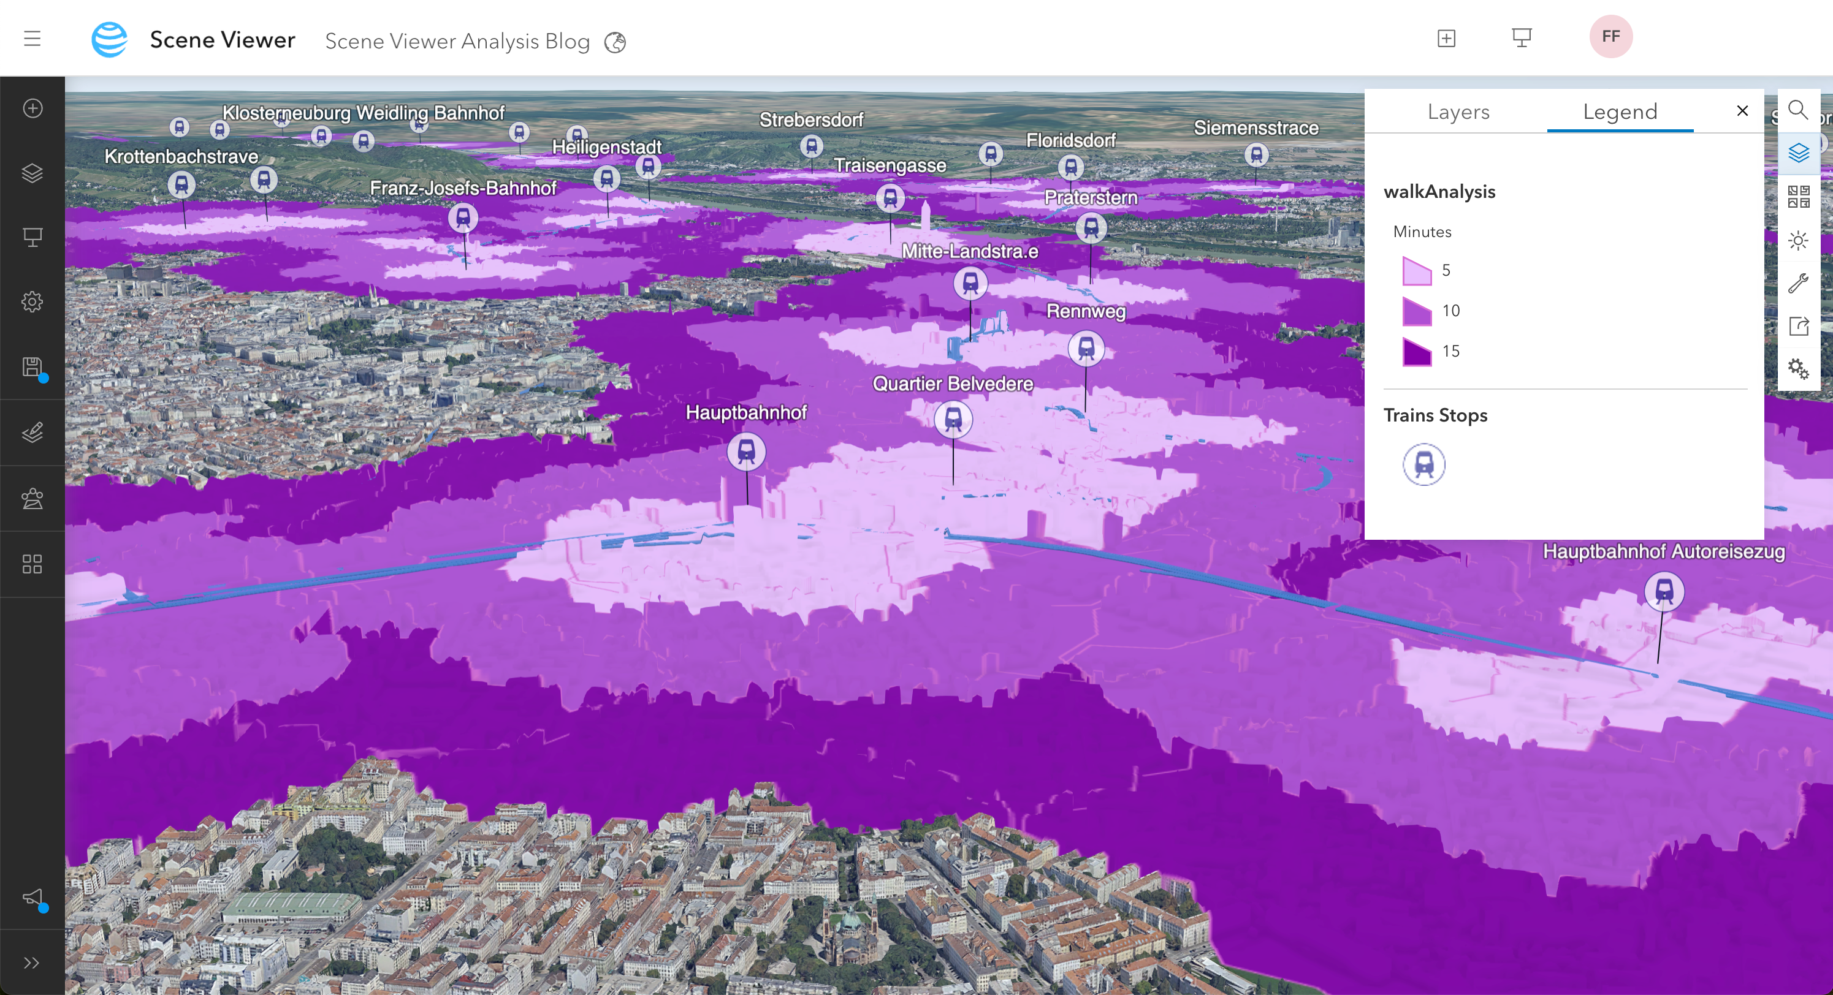Click the Save scene icon

32,367
